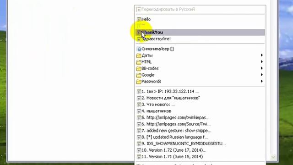Click the clip icon on row 10. Version 1.72
The width and height of the screenshot is (293, 165).
click(x=139, y=150)
